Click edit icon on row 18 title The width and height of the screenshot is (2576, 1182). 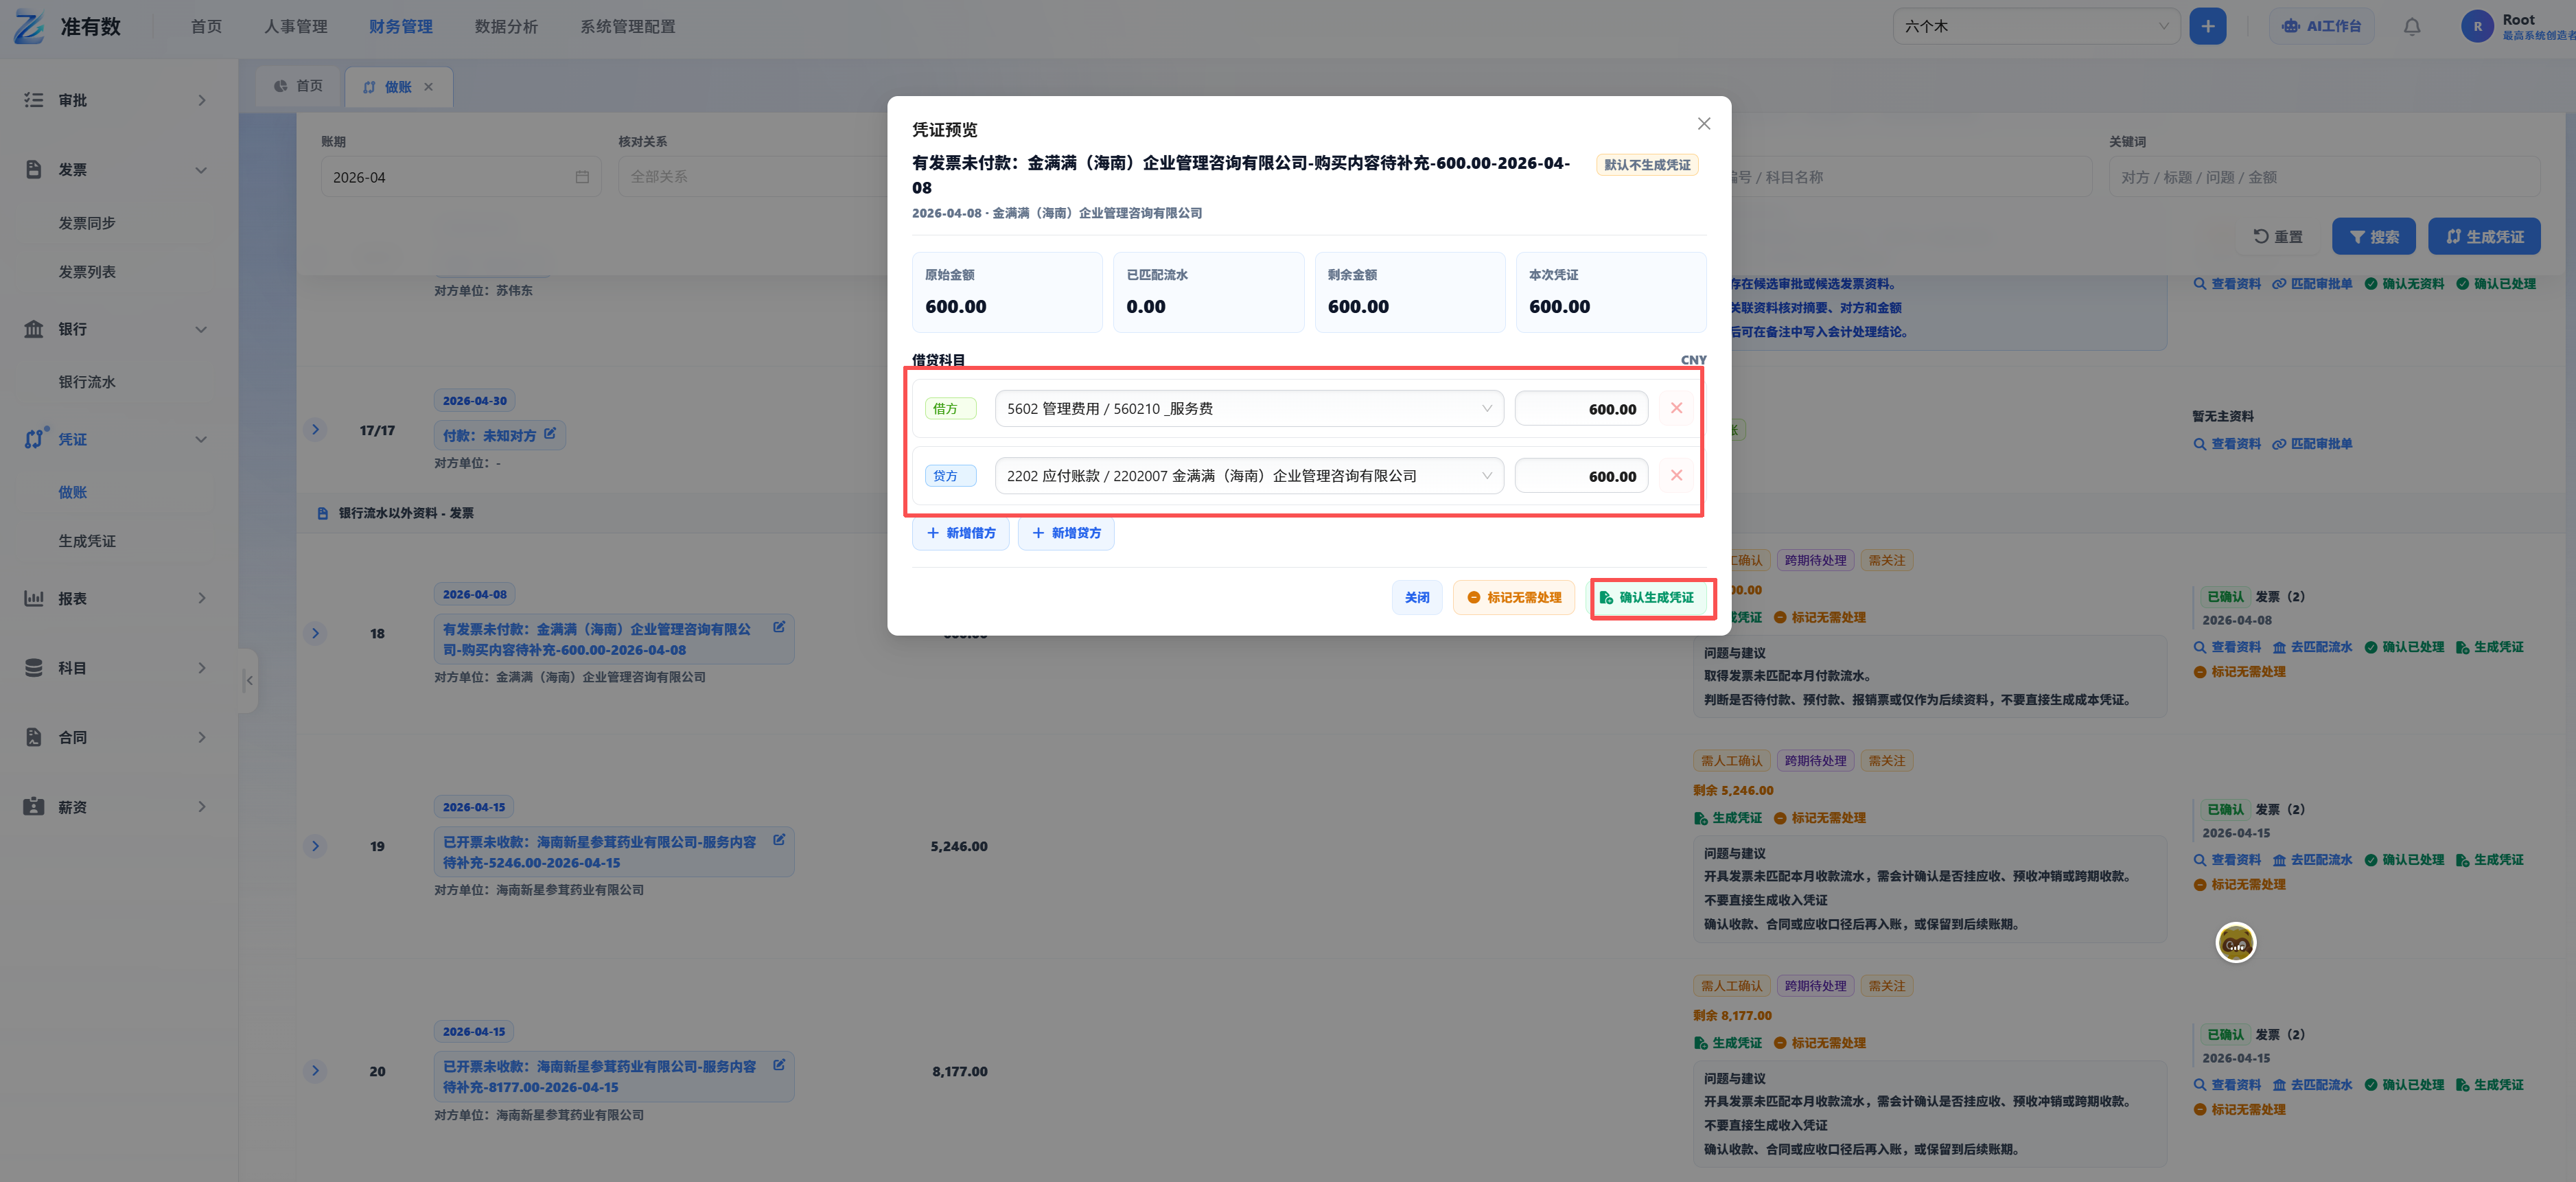point(779,627)
